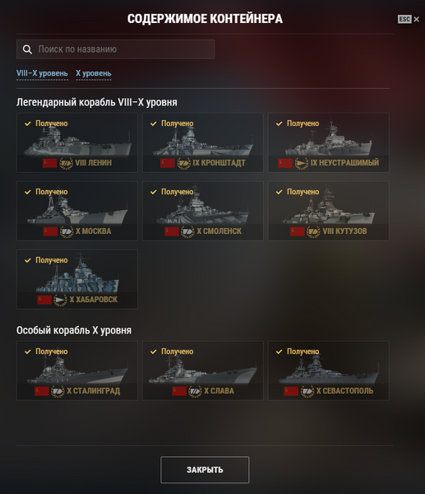Select the X ХАБАРОВСК ship card

tap(77, 279)
